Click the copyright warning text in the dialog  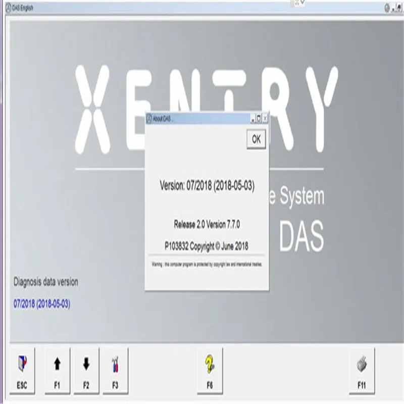[207, 264]
